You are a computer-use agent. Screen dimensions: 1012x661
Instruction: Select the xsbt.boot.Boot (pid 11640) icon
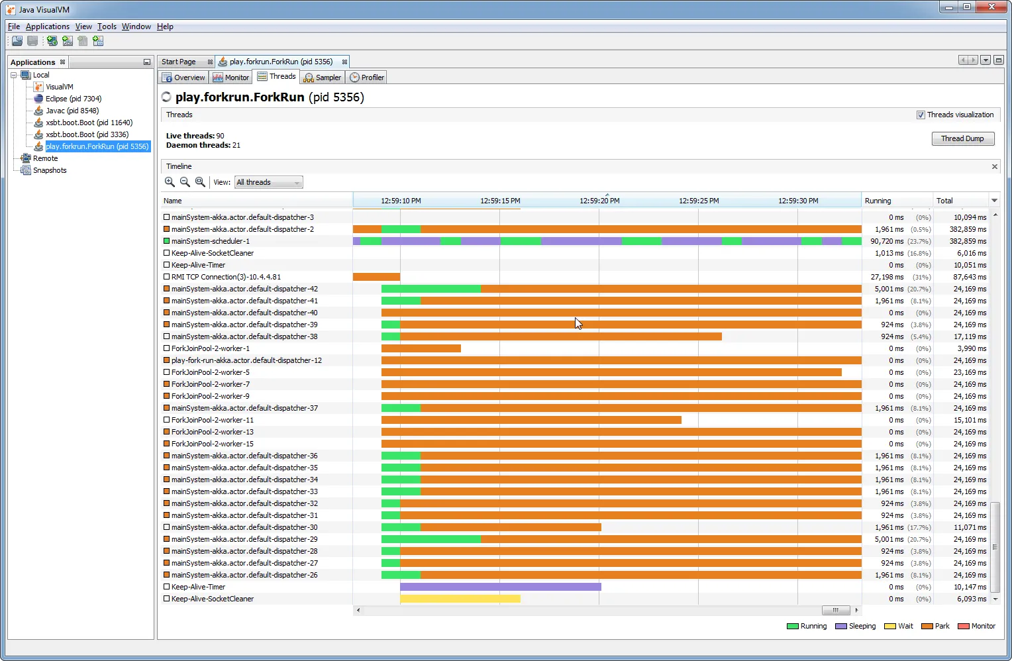tap(38, 123)
